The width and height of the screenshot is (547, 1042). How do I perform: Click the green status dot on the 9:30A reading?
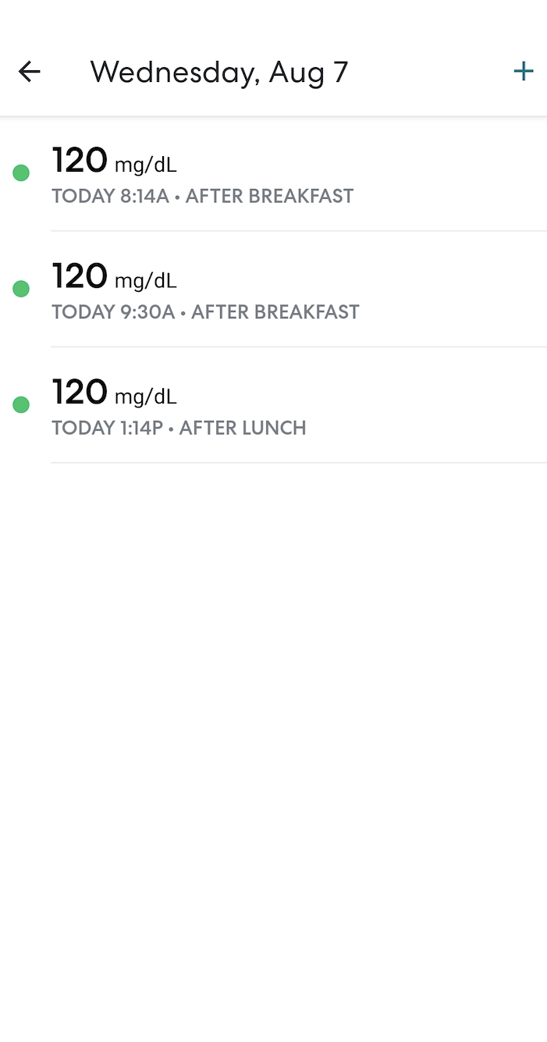coord(20,288)
